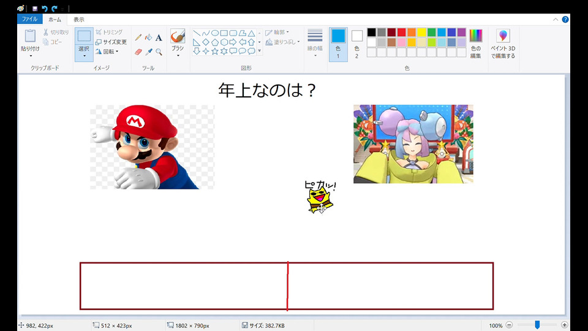Choose the Right triangle shape
The width and height of the screenshot is (588, 331).
[x=197, y=42]
